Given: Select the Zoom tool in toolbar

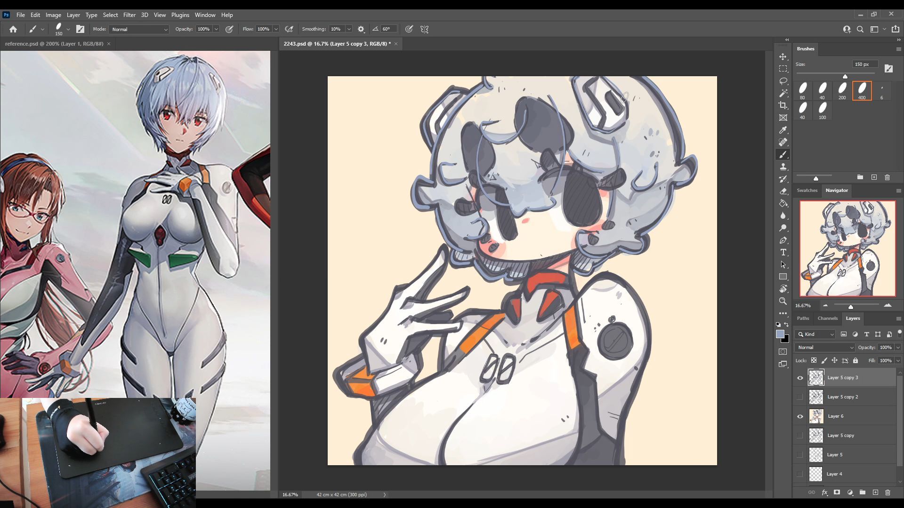Looking at the screenshot, I should (783, 301).
